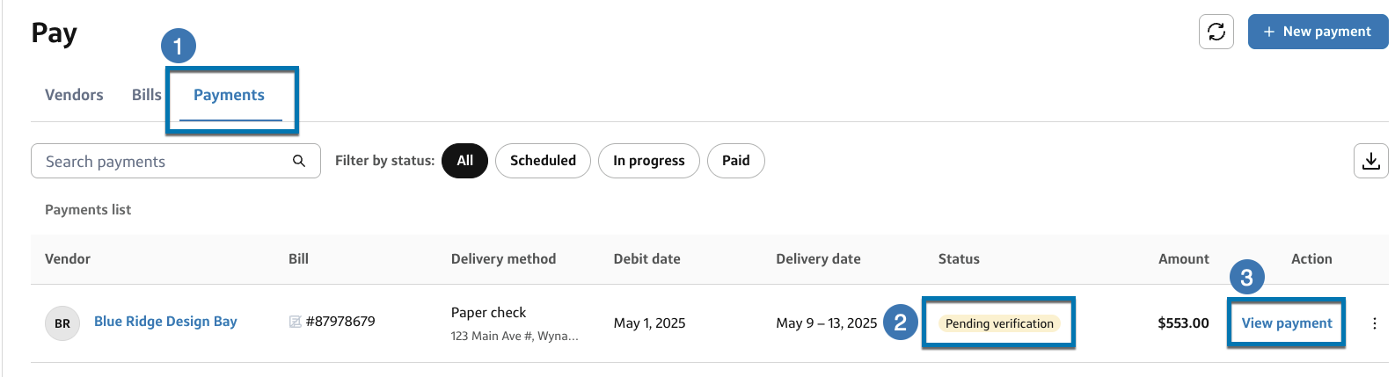The image size is (1395, 377).
Task: Click the magnifier icon in search box
Action: [299, 161]
